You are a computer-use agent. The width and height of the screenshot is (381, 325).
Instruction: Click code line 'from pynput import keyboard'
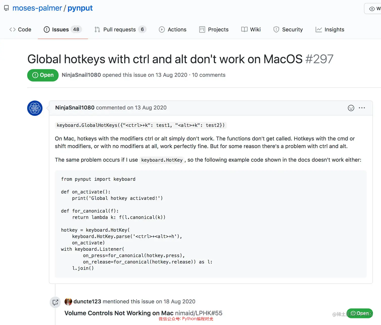98,179
